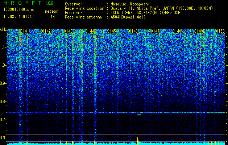Screen dimensions: 228x145
Task: Click the date stamp 10.03.01 01:40
Action: 18,17
